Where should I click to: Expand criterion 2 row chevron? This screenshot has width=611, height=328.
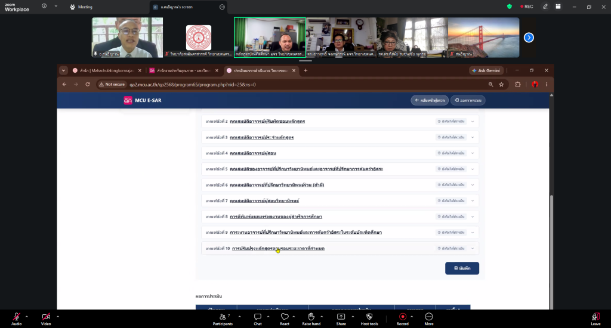pyautogui.click(x=473, y=122)
